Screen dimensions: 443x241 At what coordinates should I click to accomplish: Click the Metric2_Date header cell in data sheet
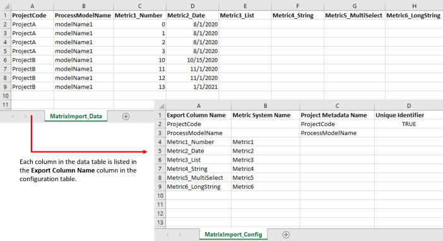[192, 15]
